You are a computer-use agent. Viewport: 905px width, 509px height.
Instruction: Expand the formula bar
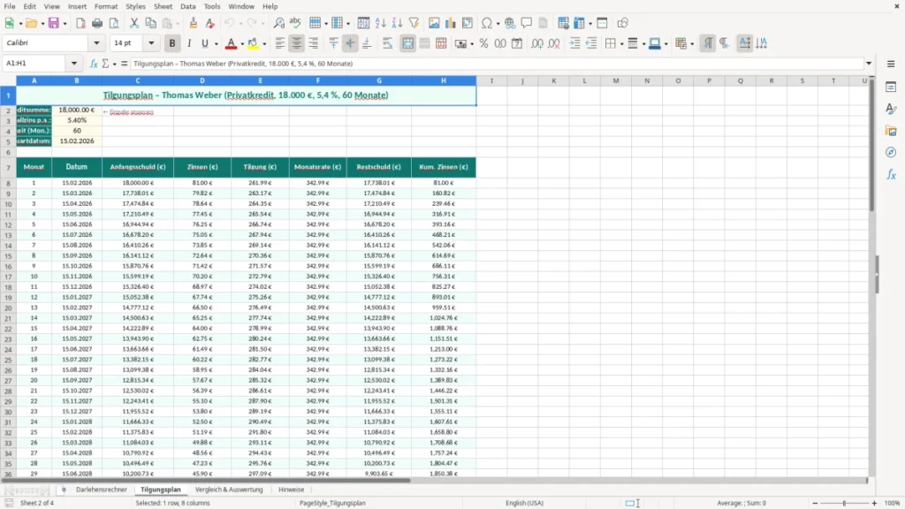(869, 64)
